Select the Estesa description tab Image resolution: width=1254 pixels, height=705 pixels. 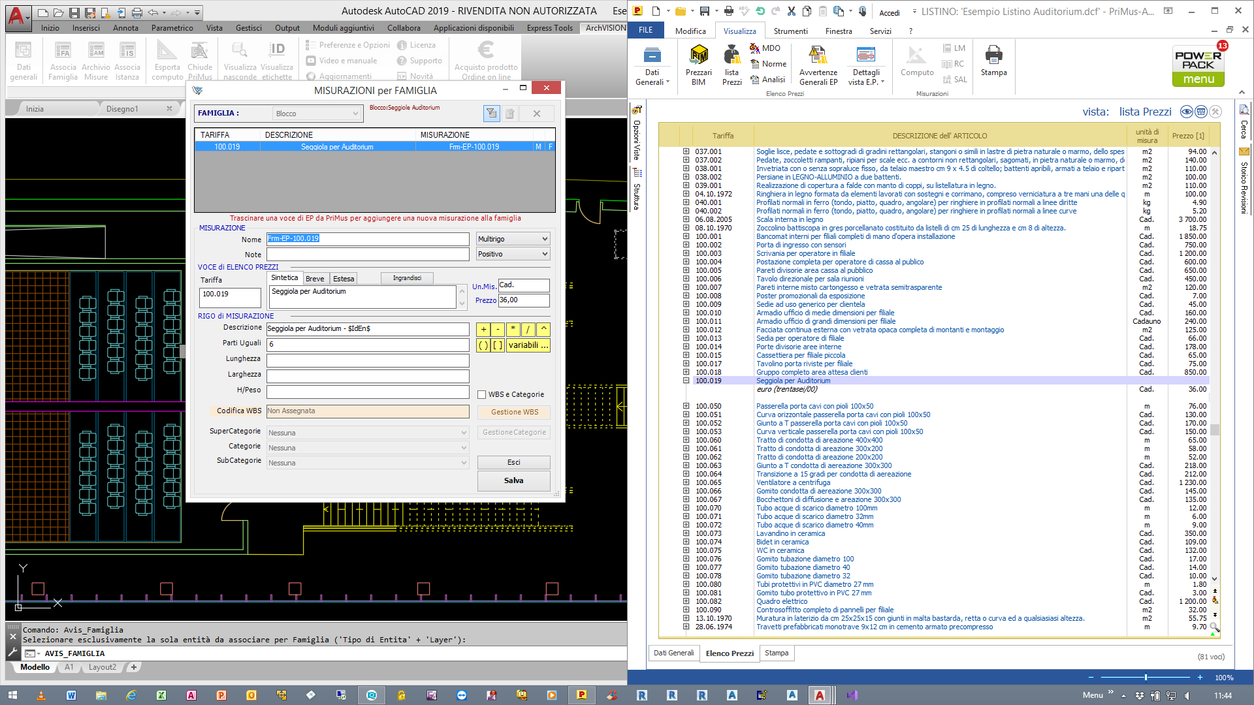coord(344,279)
